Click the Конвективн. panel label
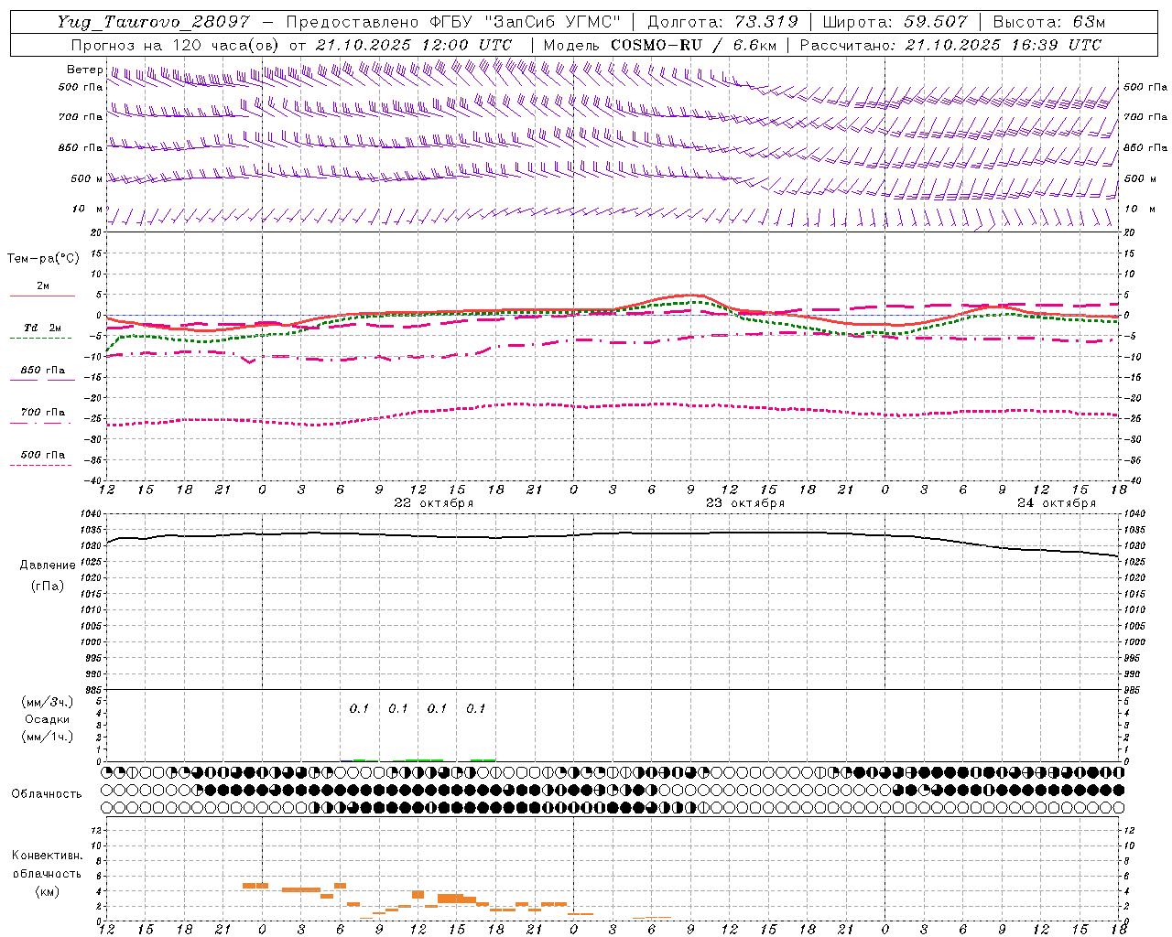This screenshot has height=937, width=1172. pyautogui.click(x=47, y=856)
